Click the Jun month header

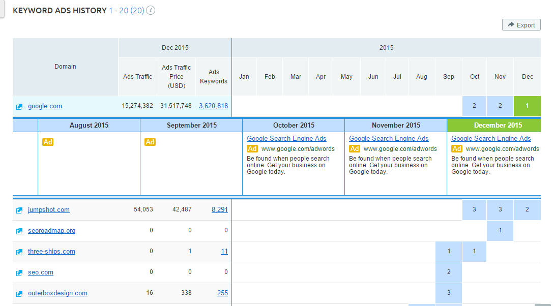click(373, 77)
